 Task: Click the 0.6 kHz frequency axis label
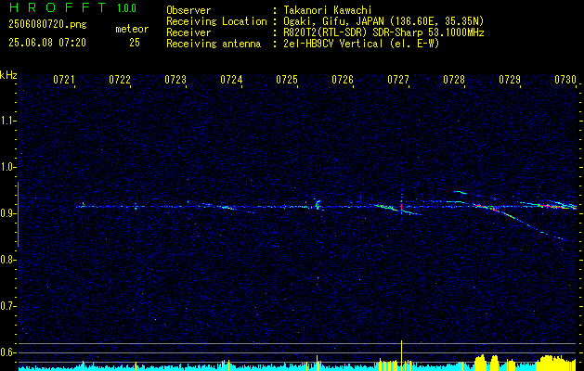pyautogui.click(x=8, y=352)
